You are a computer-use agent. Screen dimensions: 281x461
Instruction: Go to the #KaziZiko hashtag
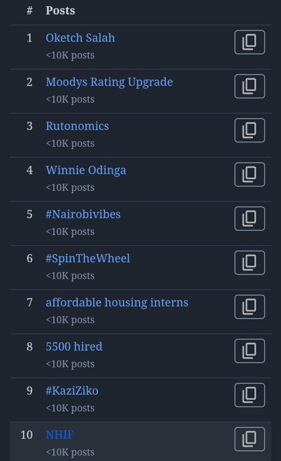[72, 391]
